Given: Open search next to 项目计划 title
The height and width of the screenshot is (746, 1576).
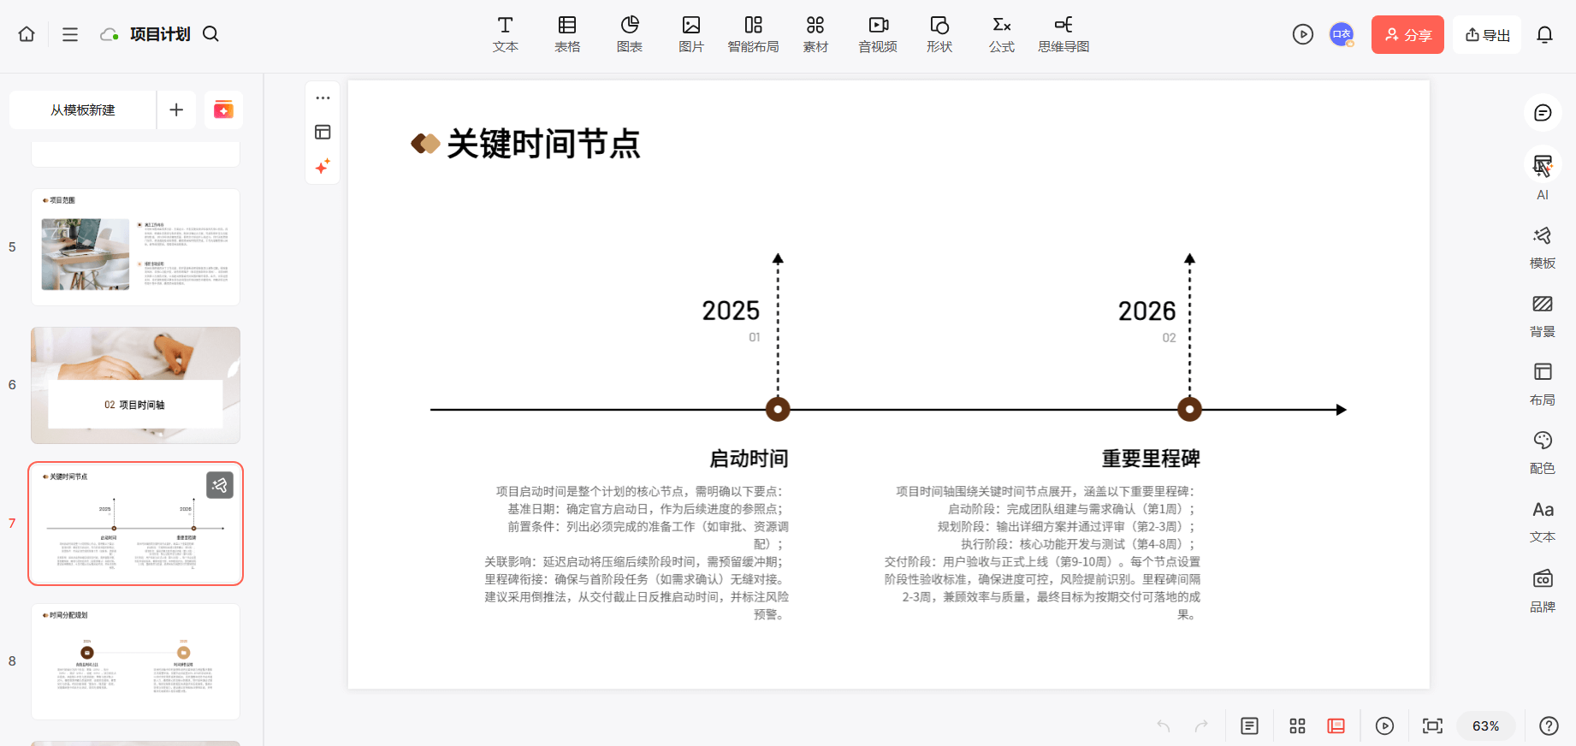Looking at the screenshot, I should coord(210,34).
